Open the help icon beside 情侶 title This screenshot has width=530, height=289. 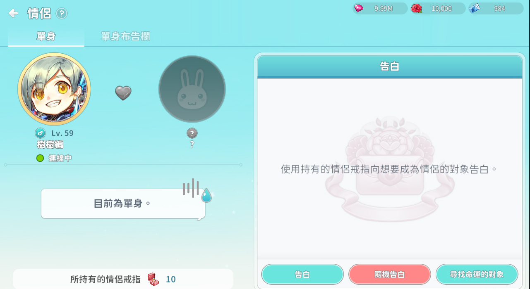coord(62,14)
